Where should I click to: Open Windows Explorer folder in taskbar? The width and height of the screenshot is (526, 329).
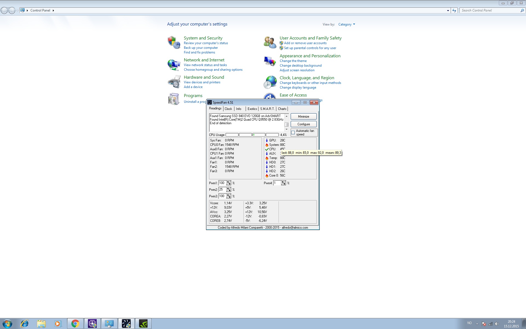click(x=41, y=324)
